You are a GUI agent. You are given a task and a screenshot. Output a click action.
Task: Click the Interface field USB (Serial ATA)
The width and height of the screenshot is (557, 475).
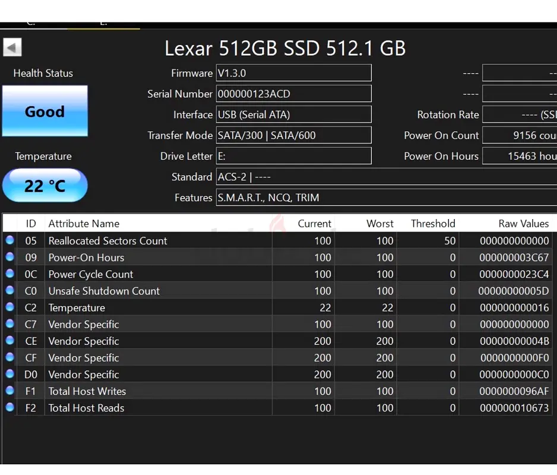point(294,115)
